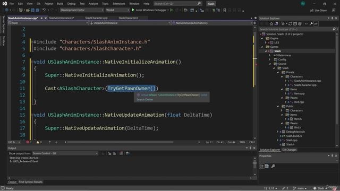
Task: Click the Save file toolbar icon
Action: pos(32,10)
